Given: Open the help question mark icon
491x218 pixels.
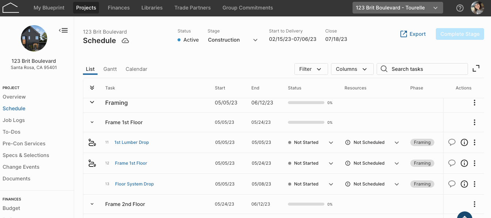Looking at the screenshot, I should [x=460, y=8].
